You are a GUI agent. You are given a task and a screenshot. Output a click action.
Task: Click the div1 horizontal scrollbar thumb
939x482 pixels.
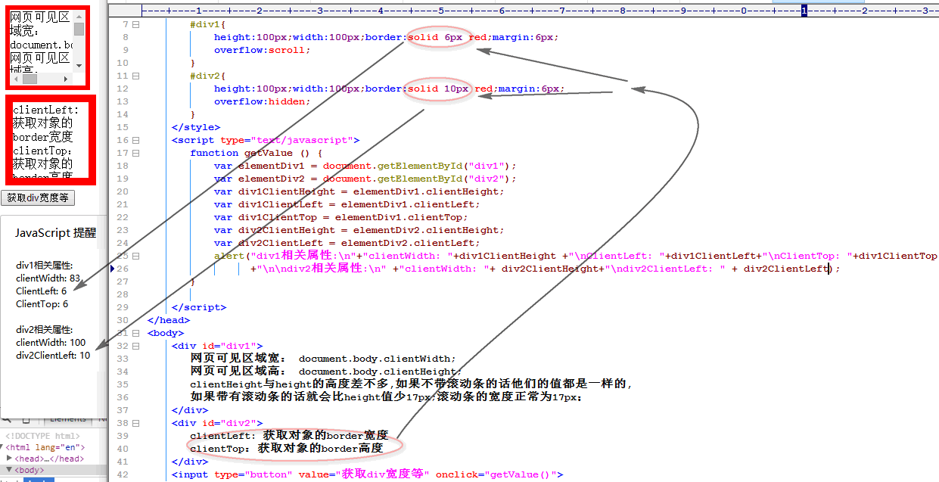pyautogui.click(x=30, y=78)
